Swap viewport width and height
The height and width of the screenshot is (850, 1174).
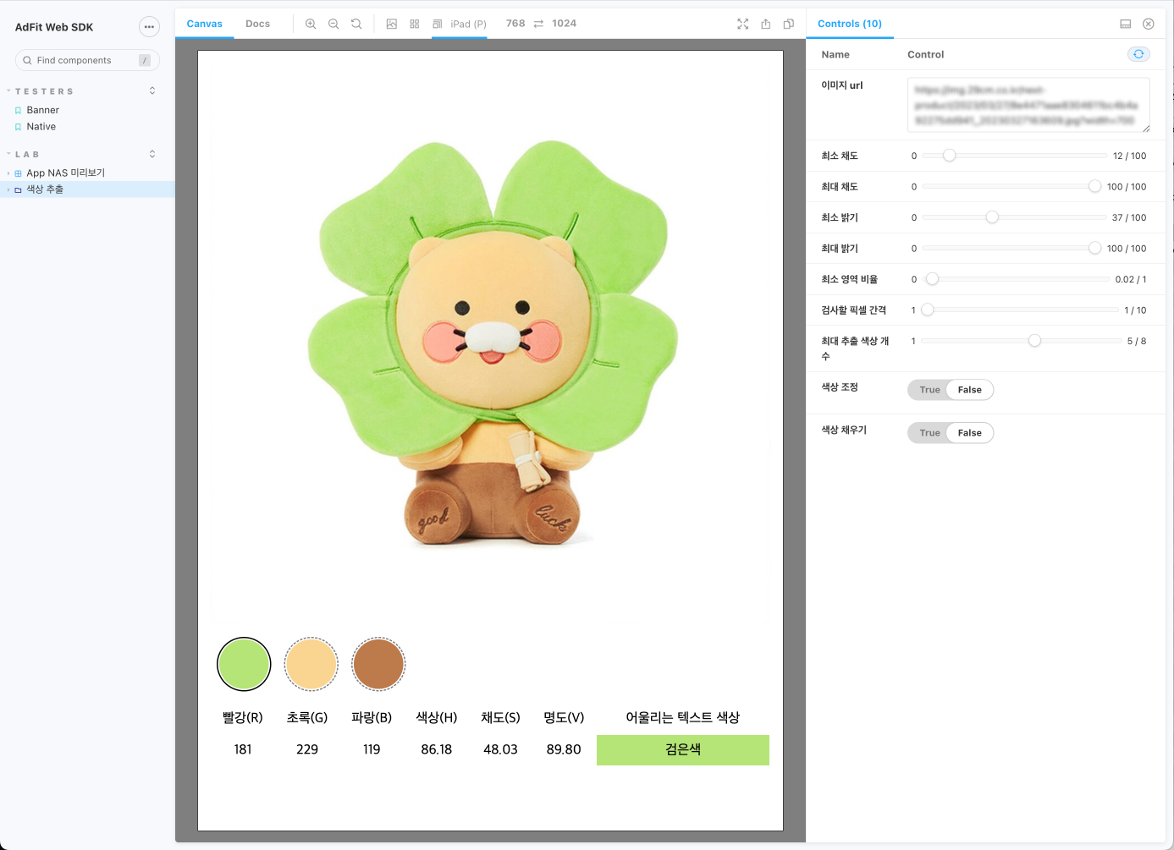tap(538, 24)
